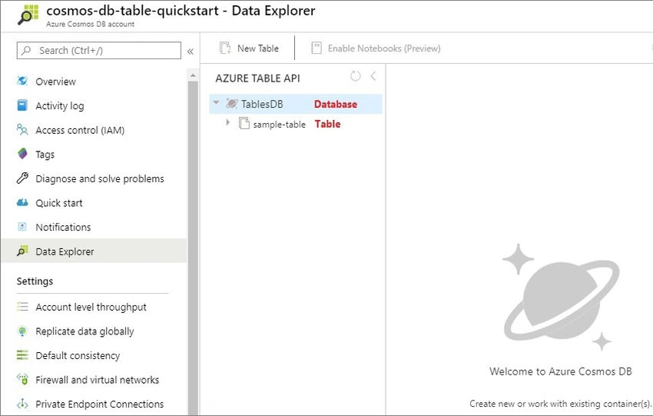
Task: Click the Settings section heading
Action: (35, 281)
